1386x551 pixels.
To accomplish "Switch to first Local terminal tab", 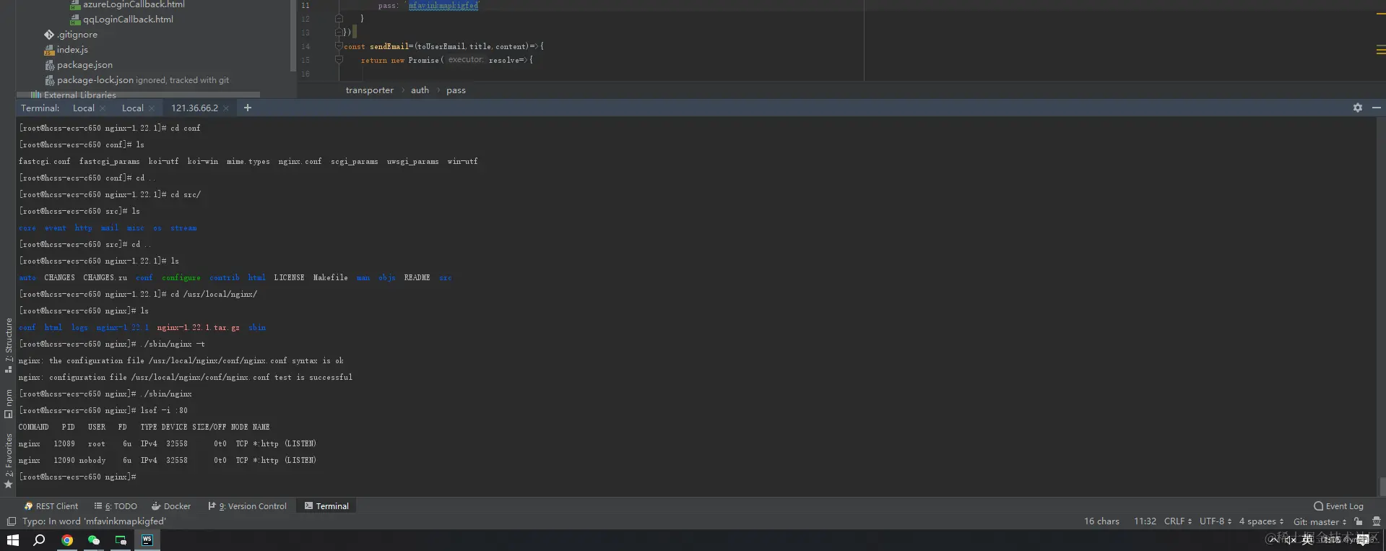I will point(83,108).
